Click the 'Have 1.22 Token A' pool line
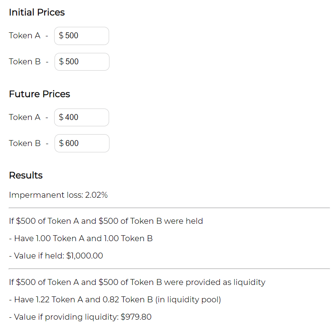 tap(115, 300)
